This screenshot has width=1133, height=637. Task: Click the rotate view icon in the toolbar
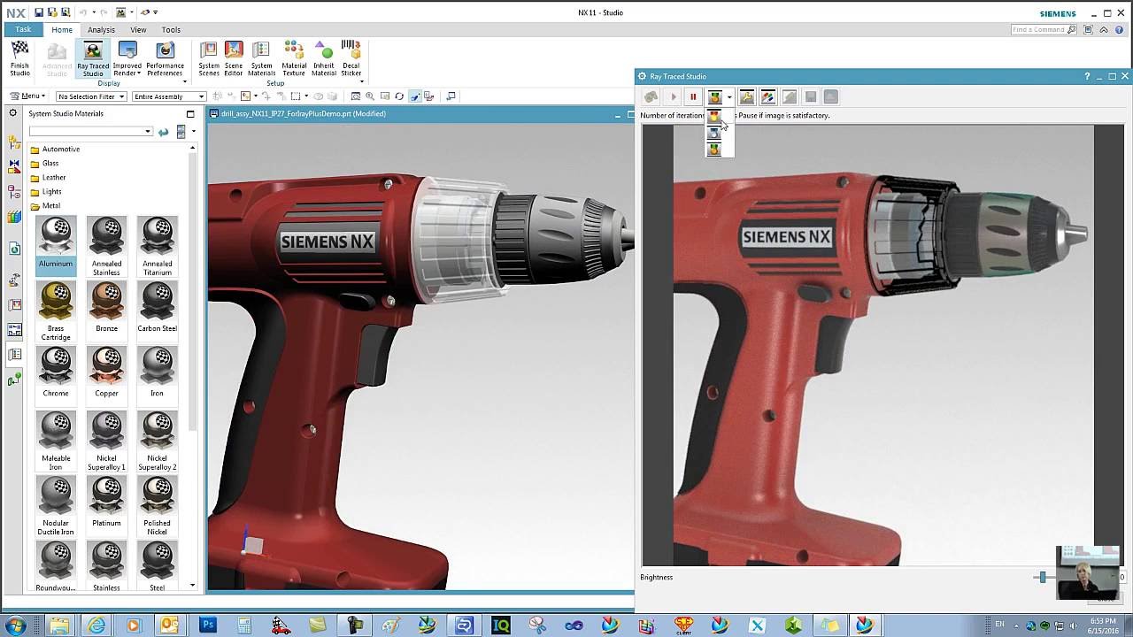399,96
